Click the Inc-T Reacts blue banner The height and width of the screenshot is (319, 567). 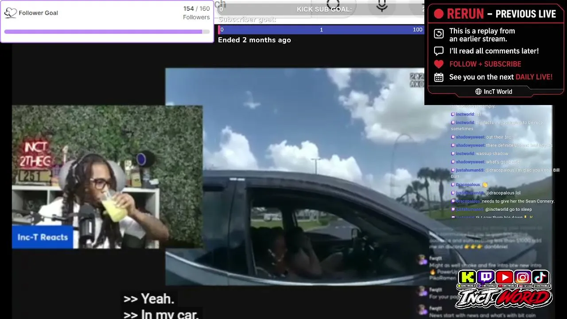point(43,237)
